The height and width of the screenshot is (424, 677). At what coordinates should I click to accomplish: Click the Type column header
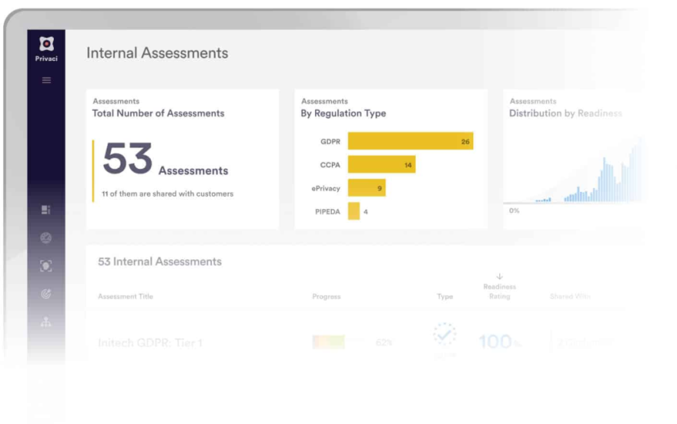click(444, 296)
